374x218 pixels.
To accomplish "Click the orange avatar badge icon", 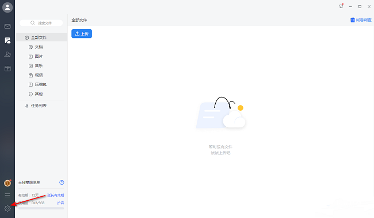I will tap(7, 183).
